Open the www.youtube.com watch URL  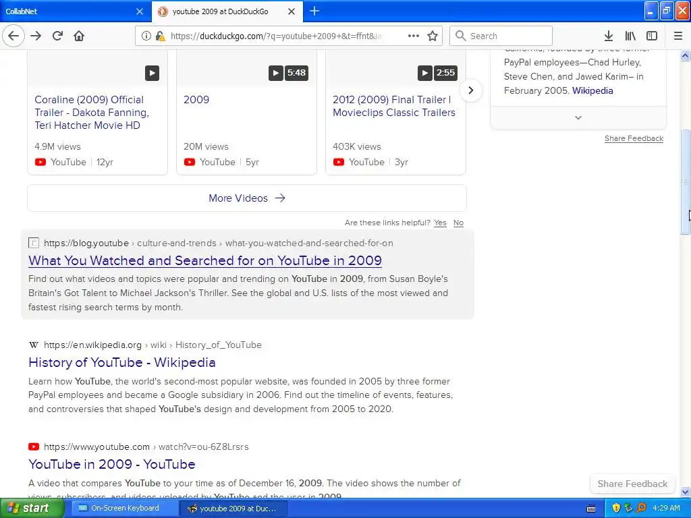pos(146,447)
